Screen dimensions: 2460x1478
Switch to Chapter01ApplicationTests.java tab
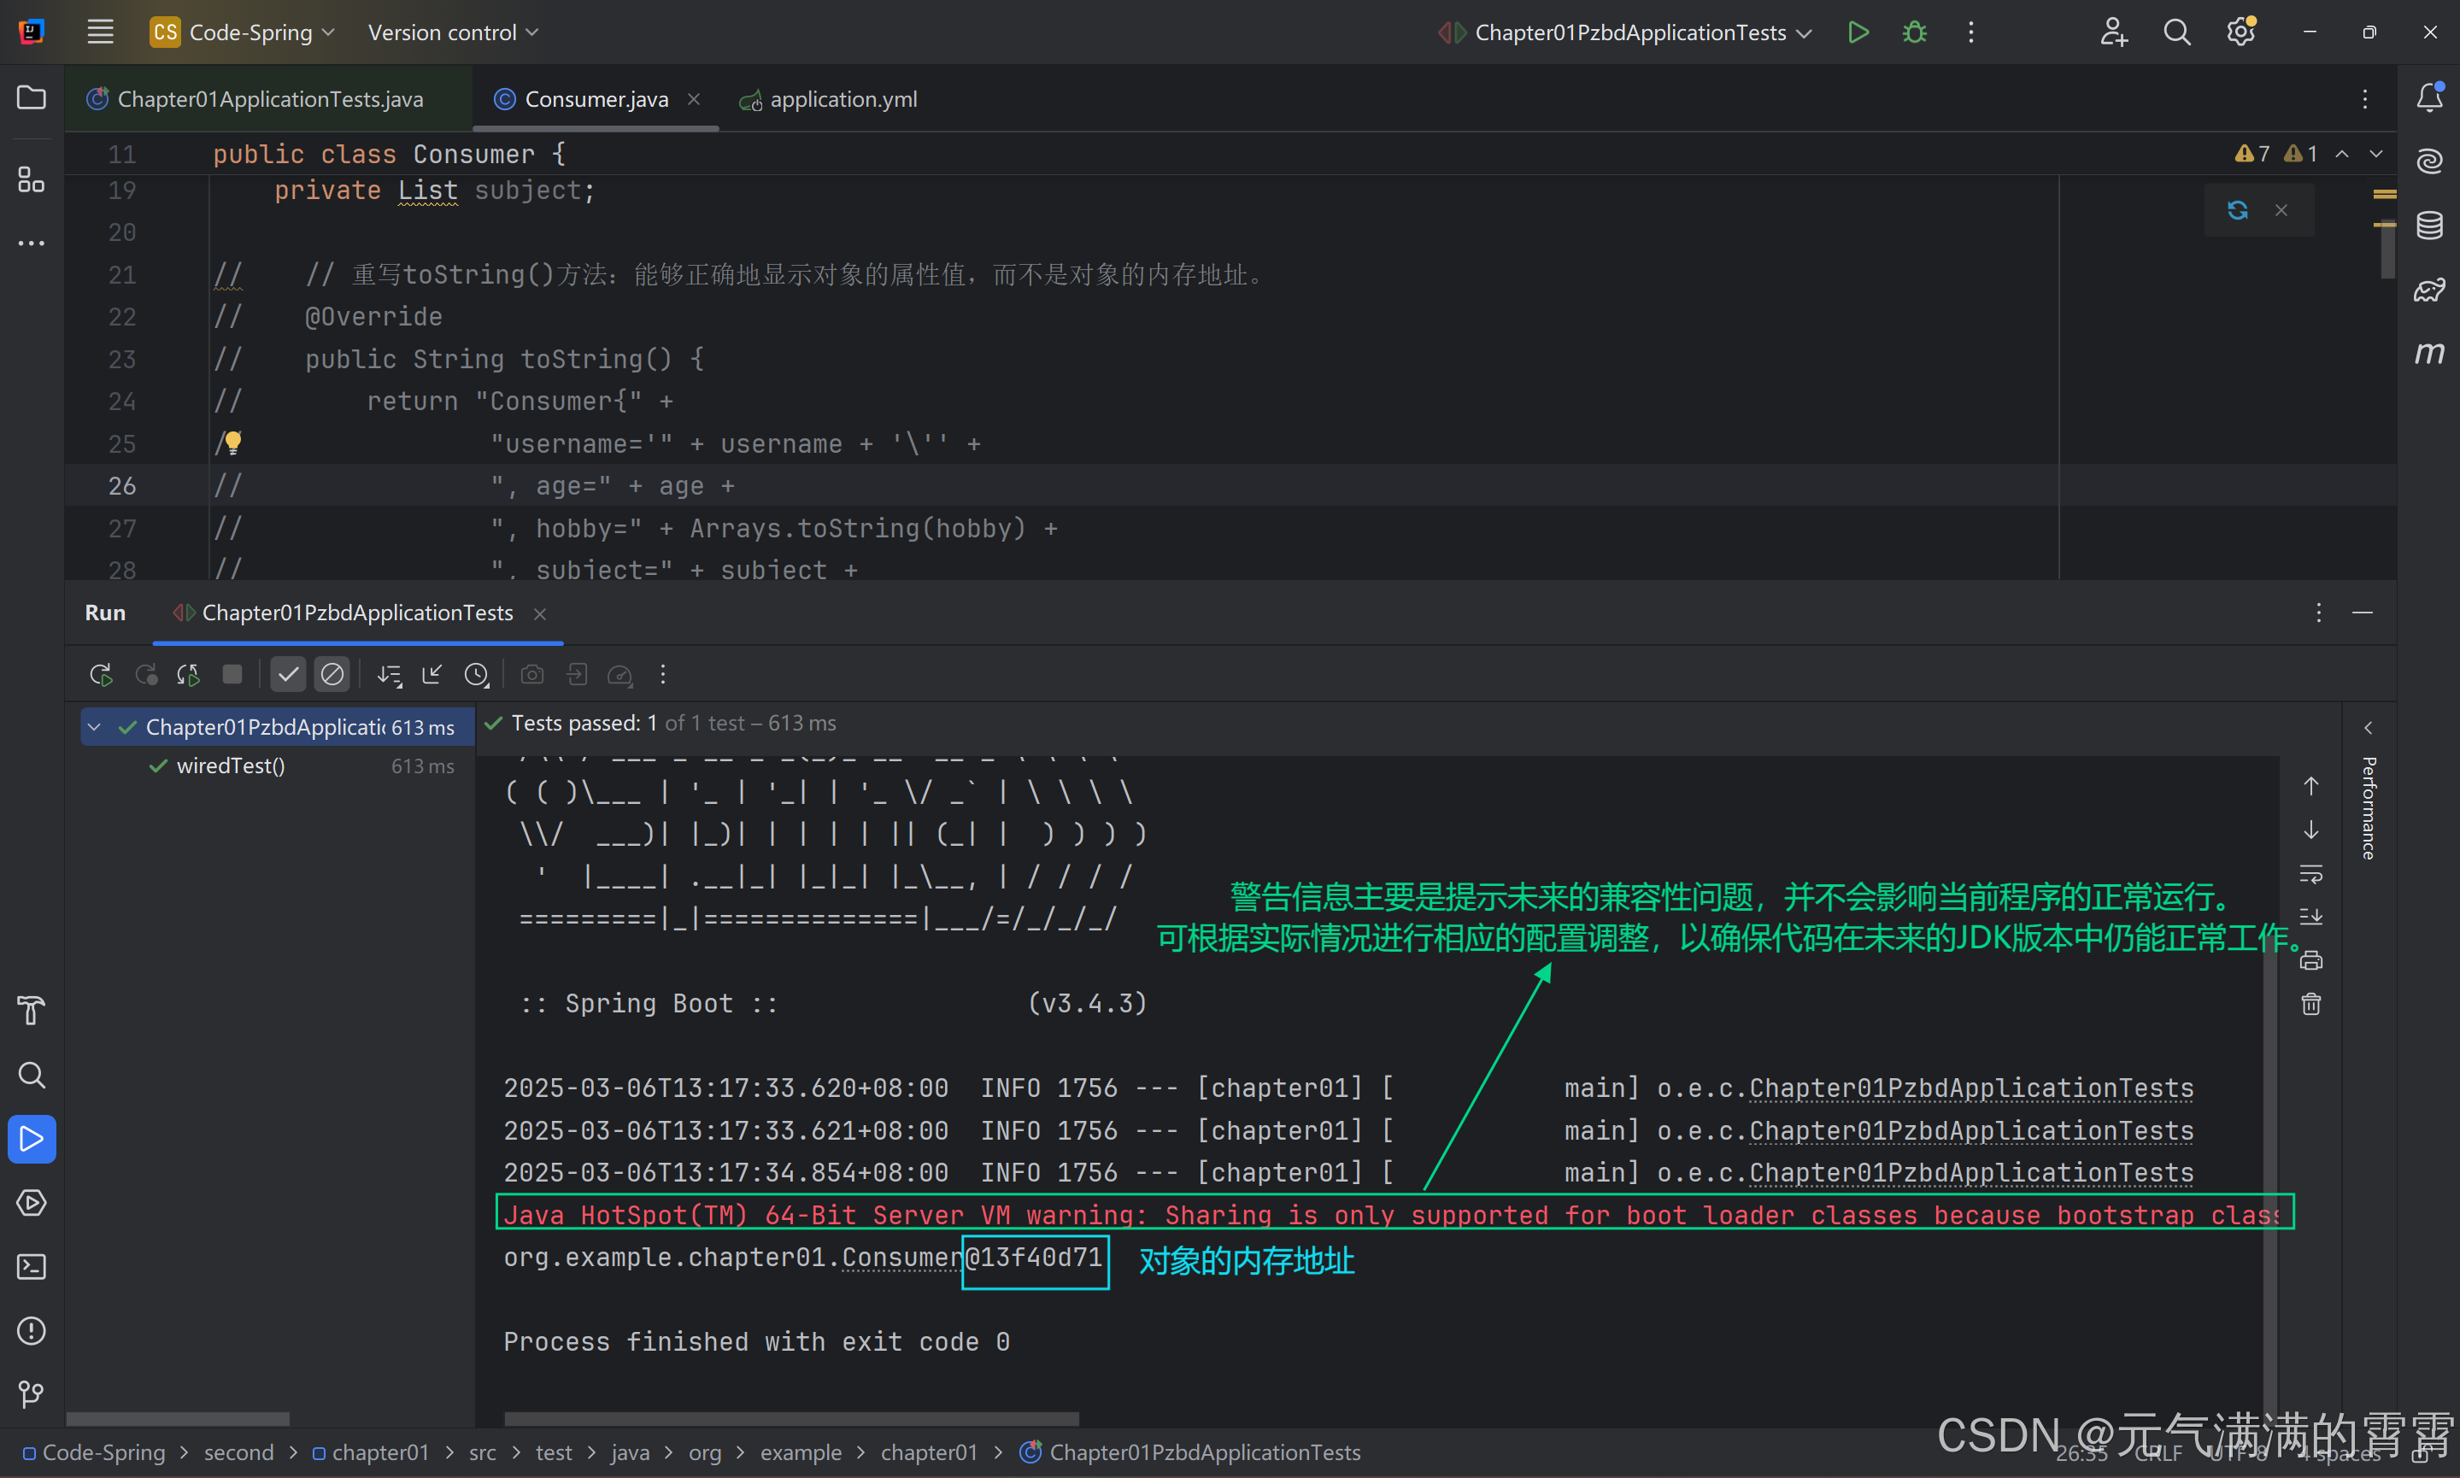(269, 98)
